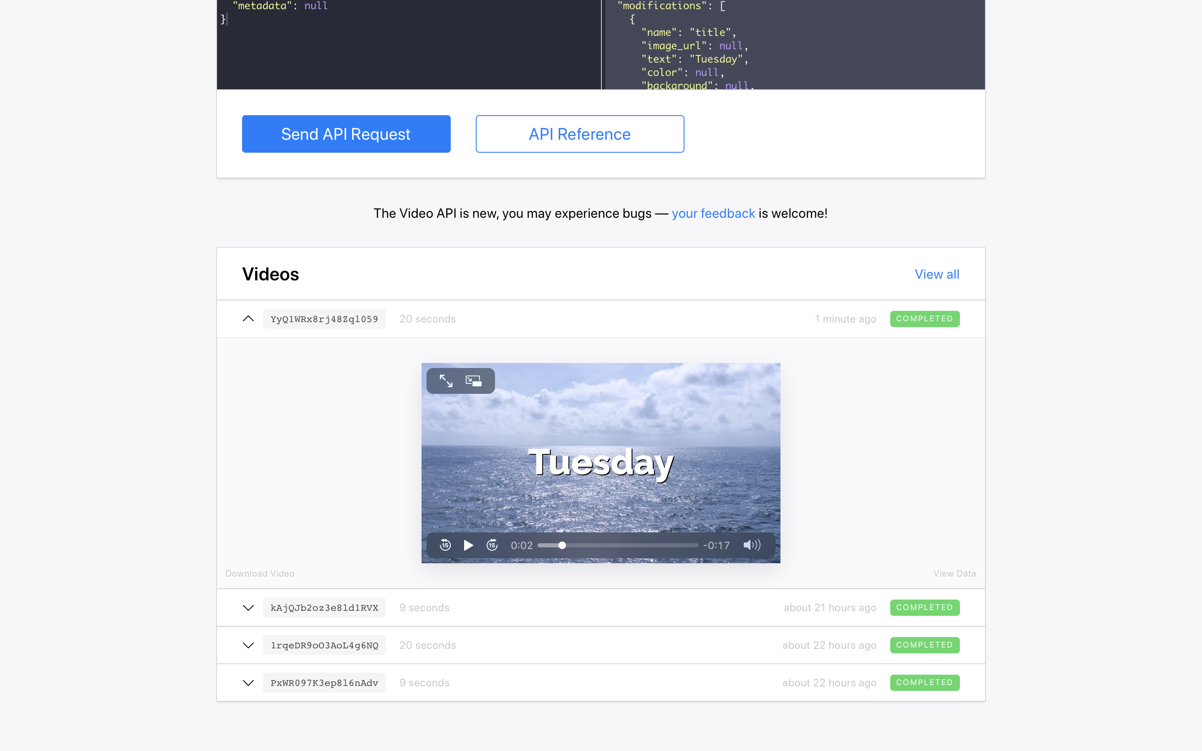Expand the PxWR097K3ep8l6nAdv video row

(x=248, y=683)
